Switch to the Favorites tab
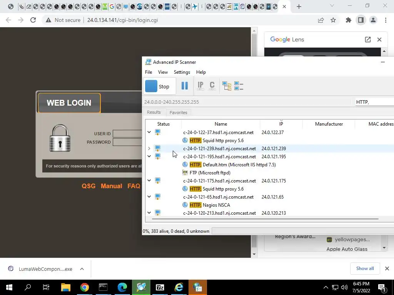Viewport: 394px width, 295px height. [x=179, y=113]
